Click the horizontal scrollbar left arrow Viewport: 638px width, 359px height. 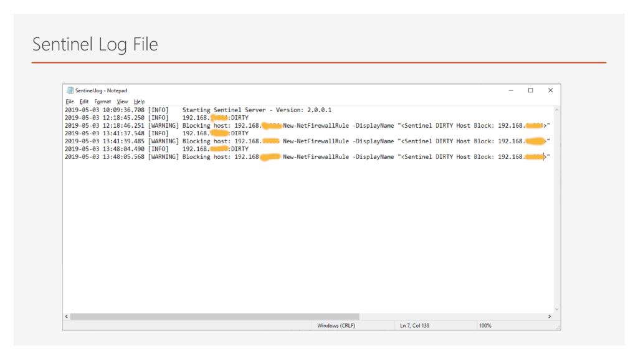coord(67,317)
